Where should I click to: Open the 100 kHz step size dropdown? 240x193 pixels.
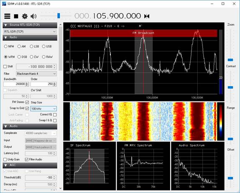[43, 109]
